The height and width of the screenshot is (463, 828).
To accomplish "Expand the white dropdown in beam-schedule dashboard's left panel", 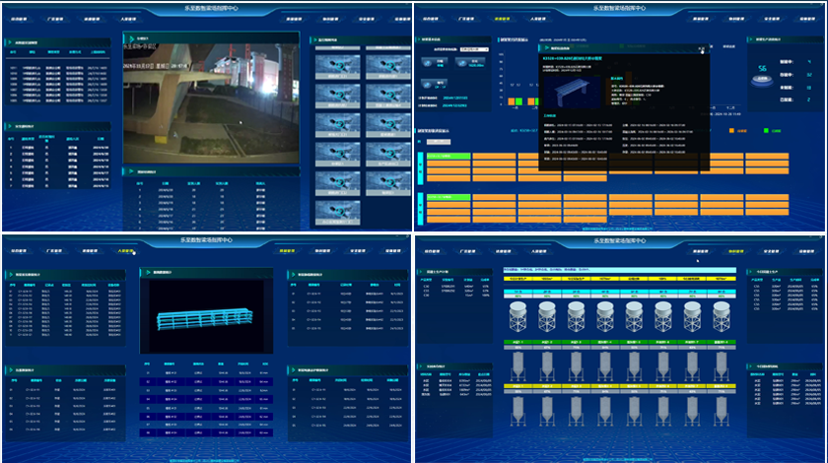I will coord(474,49).
